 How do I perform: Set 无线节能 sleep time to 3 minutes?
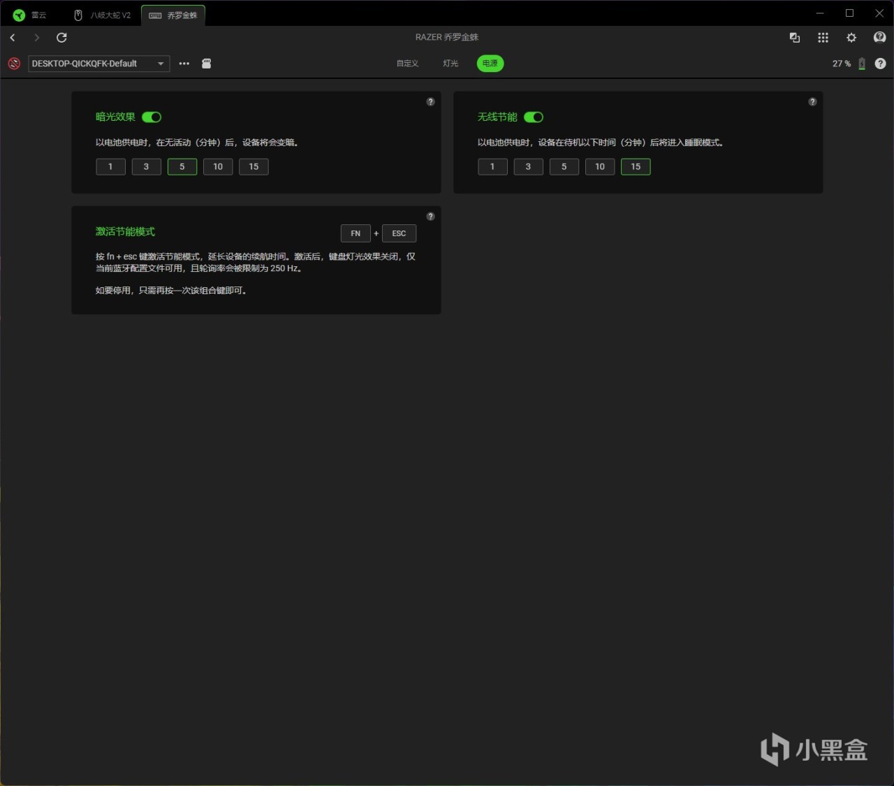528,167
